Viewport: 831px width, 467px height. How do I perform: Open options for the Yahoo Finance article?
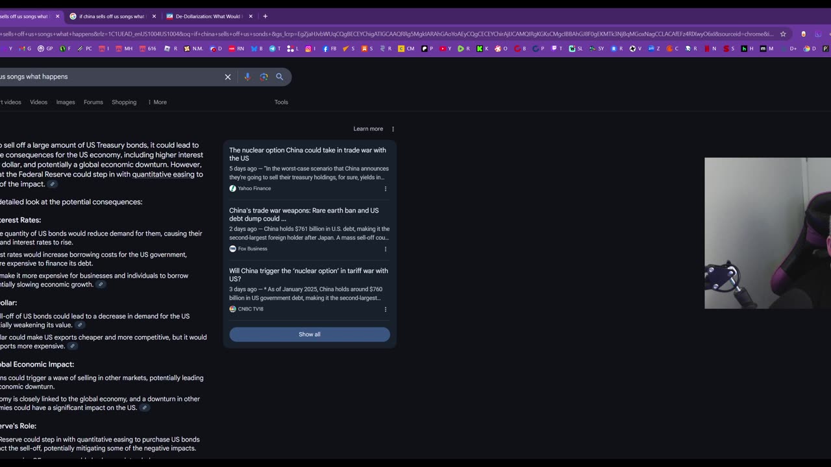(x=386, y=189)
